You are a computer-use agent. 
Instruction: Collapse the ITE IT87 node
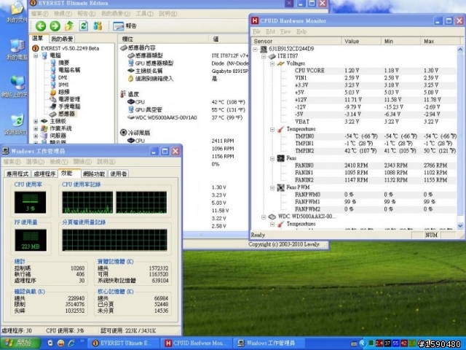(x=264, y=56)
